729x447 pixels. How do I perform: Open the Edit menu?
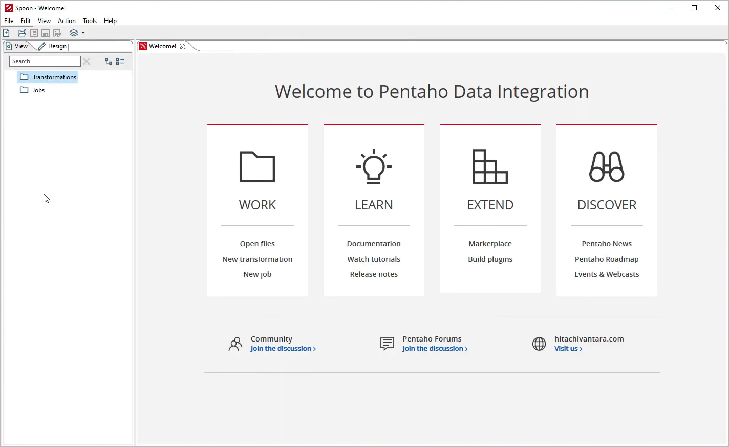pos(26,21)
